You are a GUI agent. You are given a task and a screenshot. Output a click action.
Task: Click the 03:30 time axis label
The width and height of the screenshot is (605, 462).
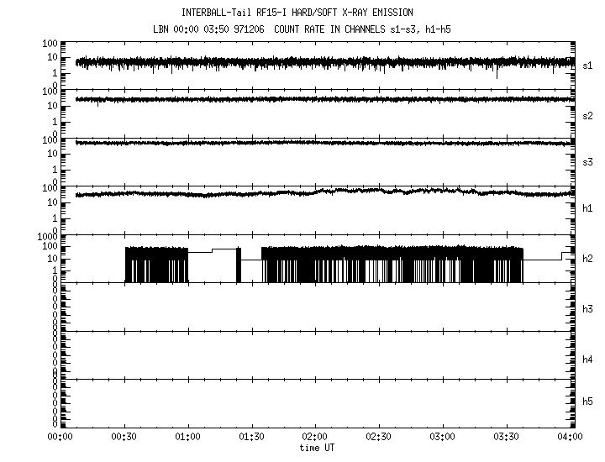click(x=507, y=438)
